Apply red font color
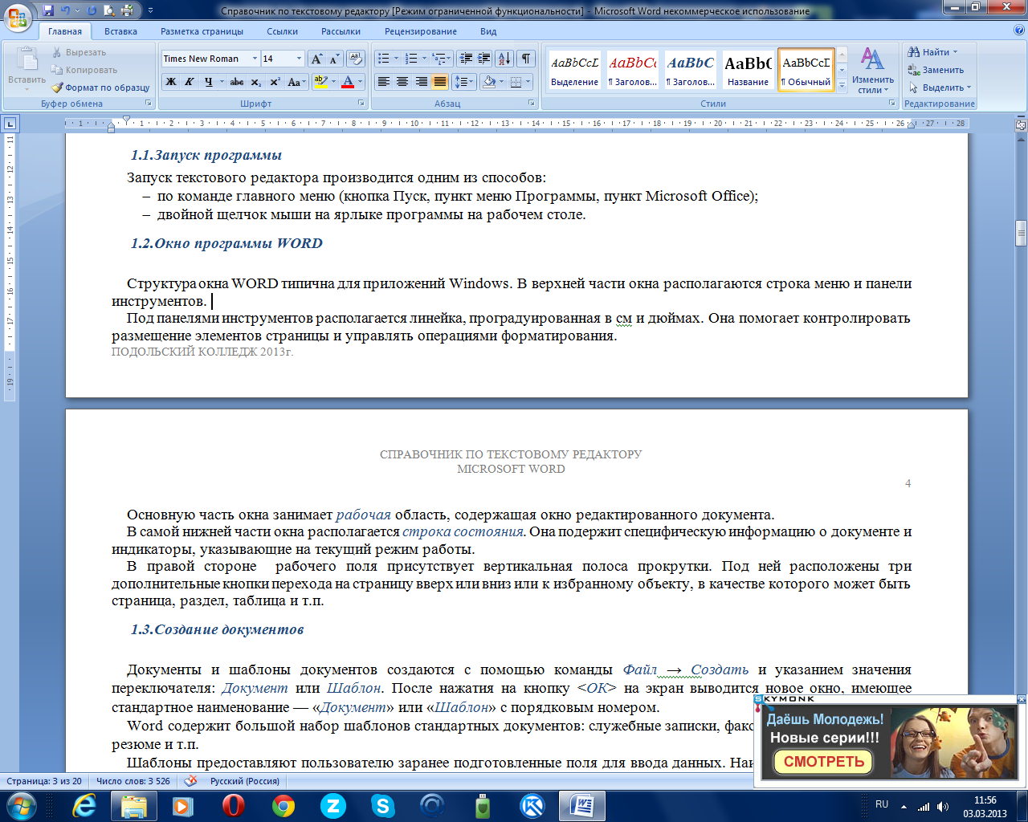This screenshot has width=1028, height=822. click(348, 82)
